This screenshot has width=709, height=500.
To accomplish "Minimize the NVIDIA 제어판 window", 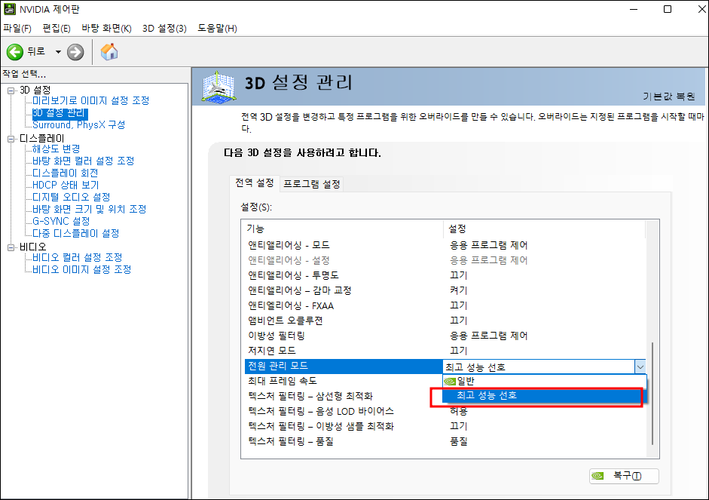I will pos(634,9).
